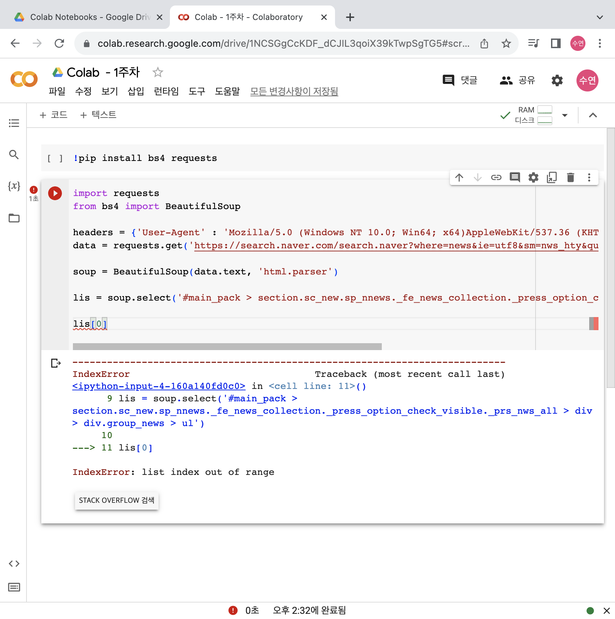Delete the selected cell
This screenshot has height=619, width=615.
[571, 177]
